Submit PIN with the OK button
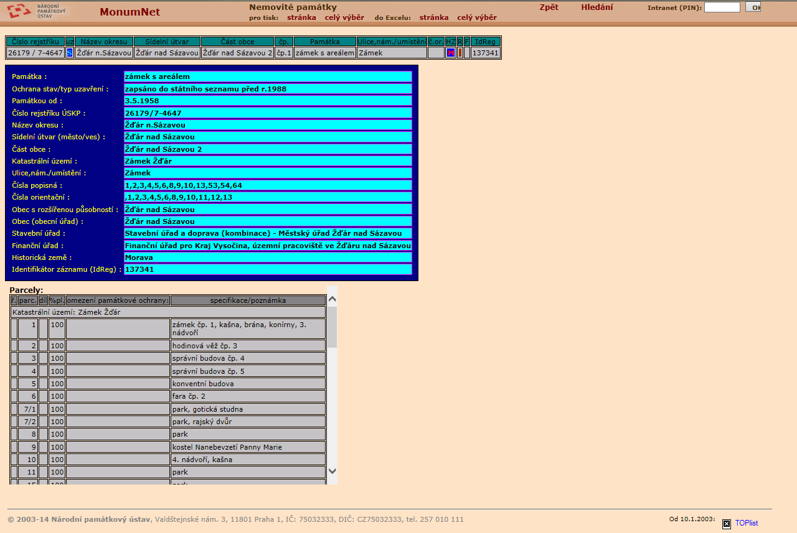This screenshot has height=533, width=797. point(753,7)
